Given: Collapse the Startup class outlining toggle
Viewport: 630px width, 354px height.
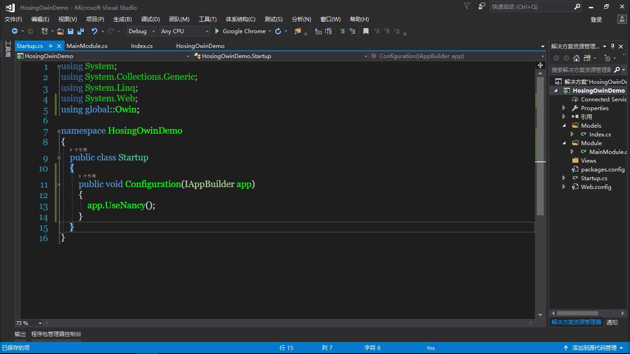Looking at the screenshot, I should 59,158.
